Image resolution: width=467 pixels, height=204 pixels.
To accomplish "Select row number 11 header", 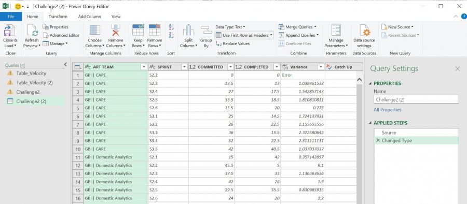I will pos(78,157).
